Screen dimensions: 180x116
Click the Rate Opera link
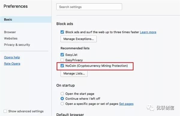coord(12,64)
